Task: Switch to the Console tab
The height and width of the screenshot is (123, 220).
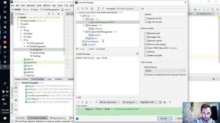Action: click(x=58, y=79)
